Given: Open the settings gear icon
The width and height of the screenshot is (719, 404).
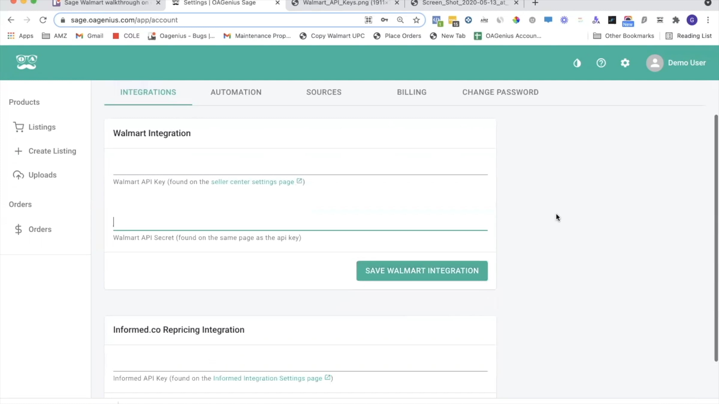Looking at the screenshot, I should click(x=625, y=63).
